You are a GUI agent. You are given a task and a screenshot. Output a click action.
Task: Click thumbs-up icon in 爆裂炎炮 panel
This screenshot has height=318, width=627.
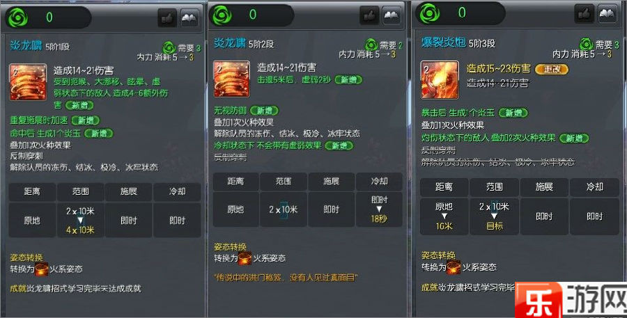click(x=585, y=13)
